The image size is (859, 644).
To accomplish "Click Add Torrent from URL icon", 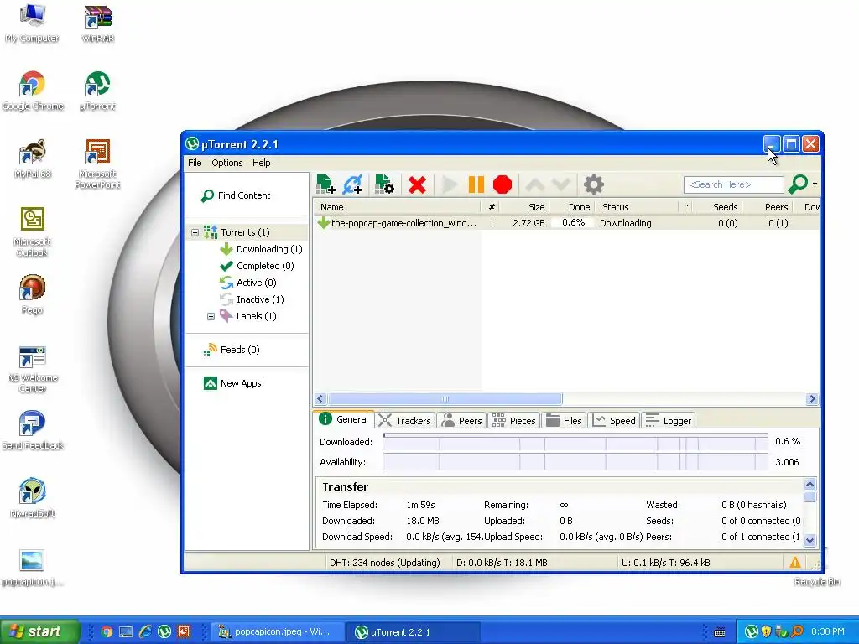I will (x=352, y=184).
